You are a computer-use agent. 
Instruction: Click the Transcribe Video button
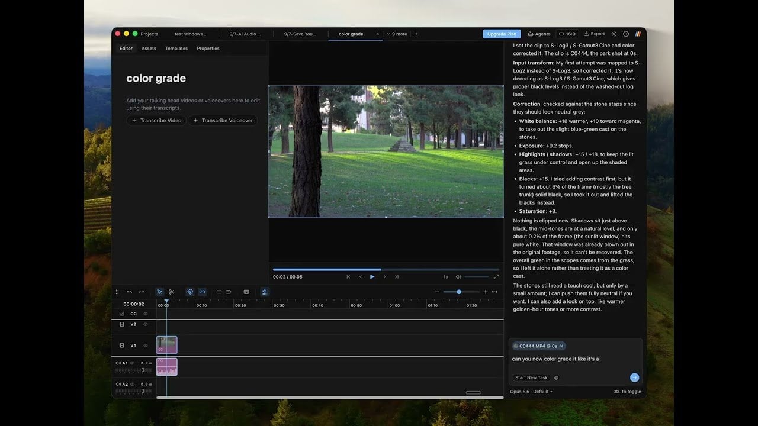tap(156, 121)
